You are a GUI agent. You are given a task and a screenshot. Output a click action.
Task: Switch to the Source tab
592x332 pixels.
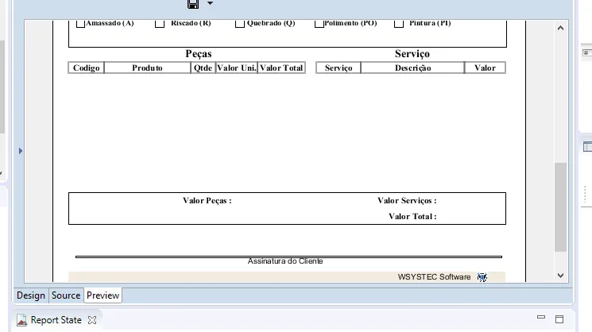pyautogui.click(x=66, y=295)
